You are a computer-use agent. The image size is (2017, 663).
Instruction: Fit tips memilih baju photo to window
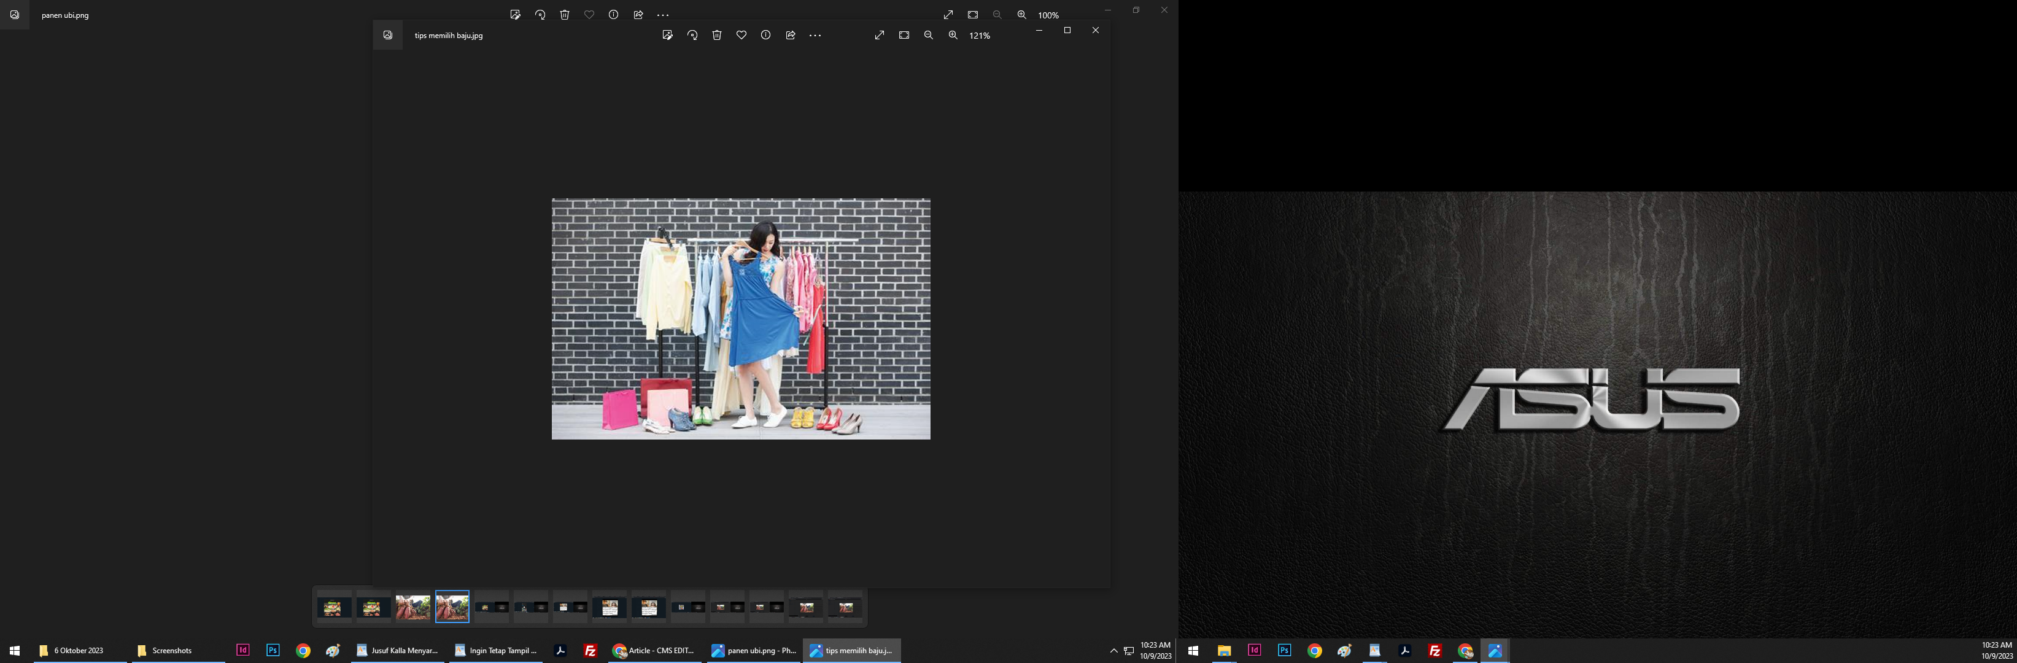point(904,35)
